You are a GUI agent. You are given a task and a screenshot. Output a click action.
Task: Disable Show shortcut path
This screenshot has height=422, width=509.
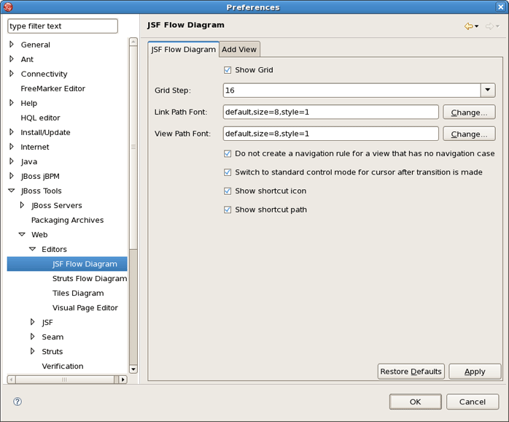(228, 210)
